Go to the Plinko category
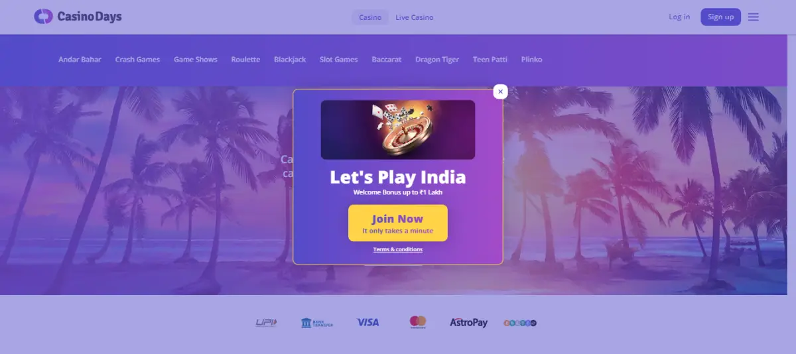 pos(531,60)
